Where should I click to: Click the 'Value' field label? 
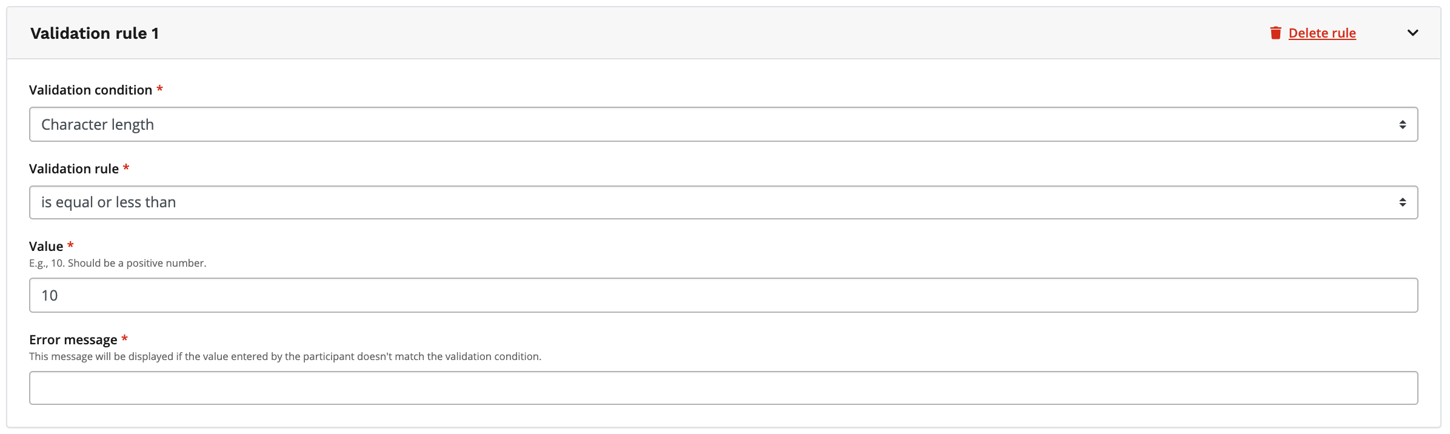point(46,247)
